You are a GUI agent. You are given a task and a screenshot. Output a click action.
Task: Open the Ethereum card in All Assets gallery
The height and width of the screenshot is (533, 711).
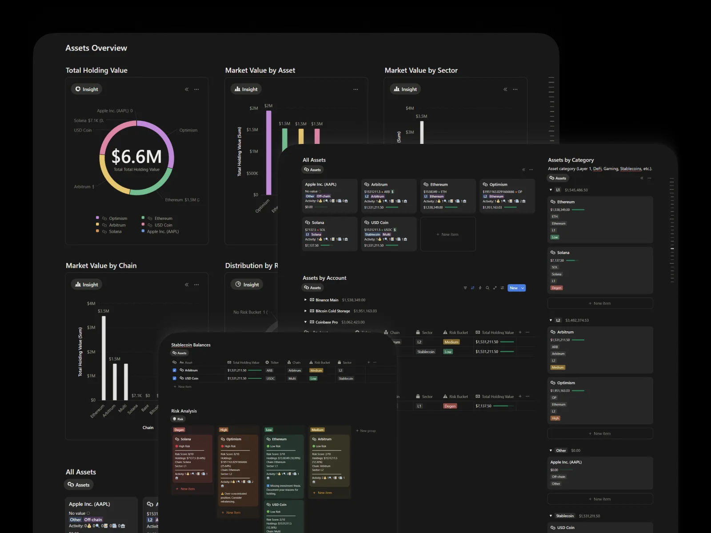pyautogui.click(x=448, y=195)
